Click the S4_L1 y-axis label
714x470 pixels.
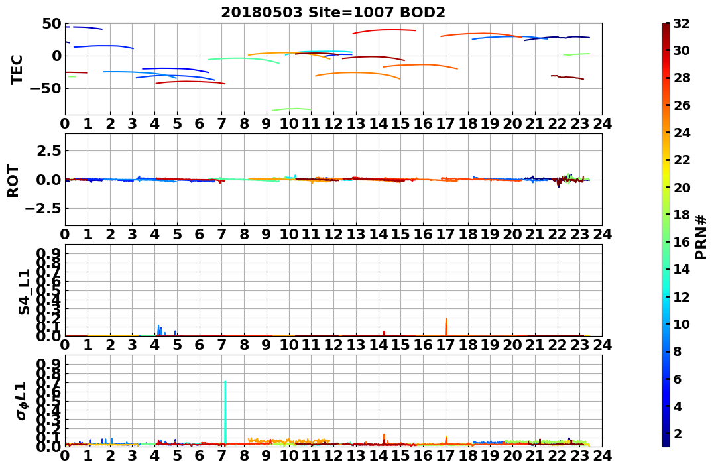(x=24, y=292)
